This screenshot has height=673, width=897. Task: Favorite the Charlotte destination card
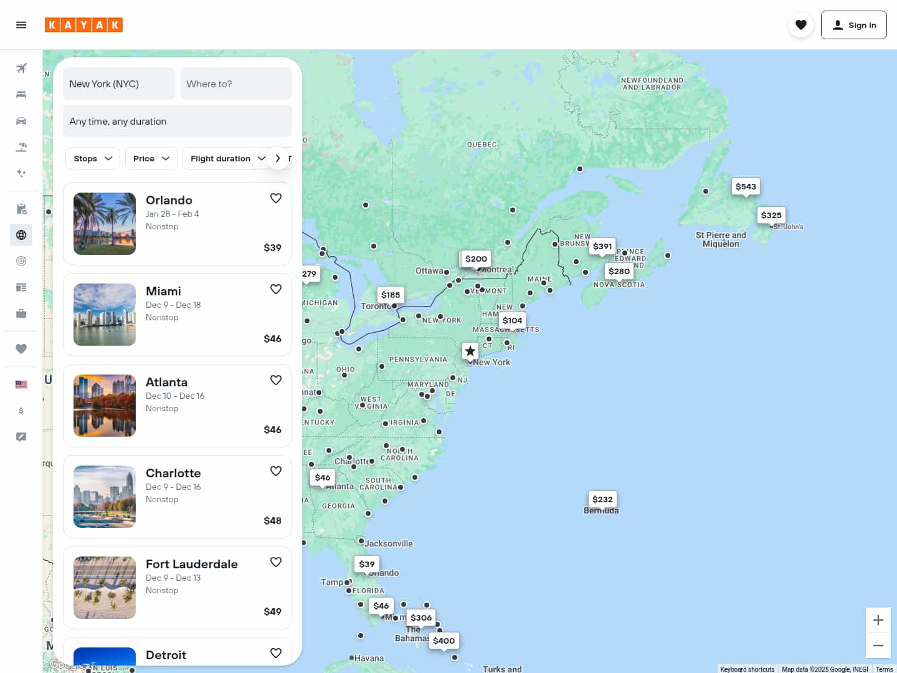click(x=276, y=471)
